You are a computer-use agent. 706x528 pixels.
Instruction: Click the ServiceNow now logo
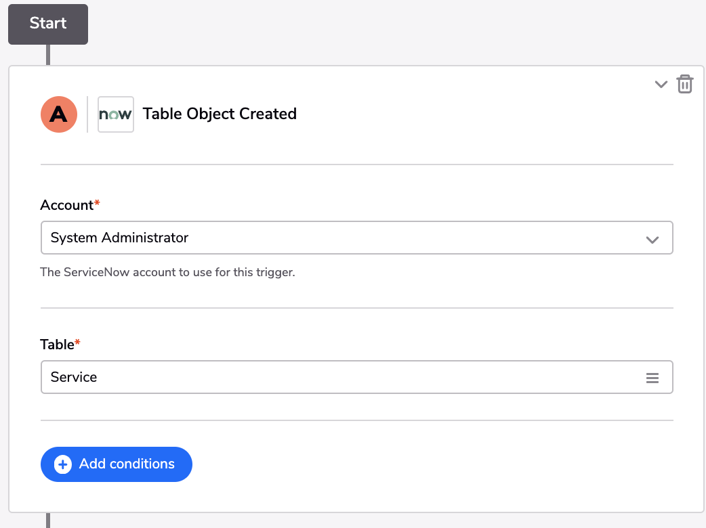pos(116,114)
